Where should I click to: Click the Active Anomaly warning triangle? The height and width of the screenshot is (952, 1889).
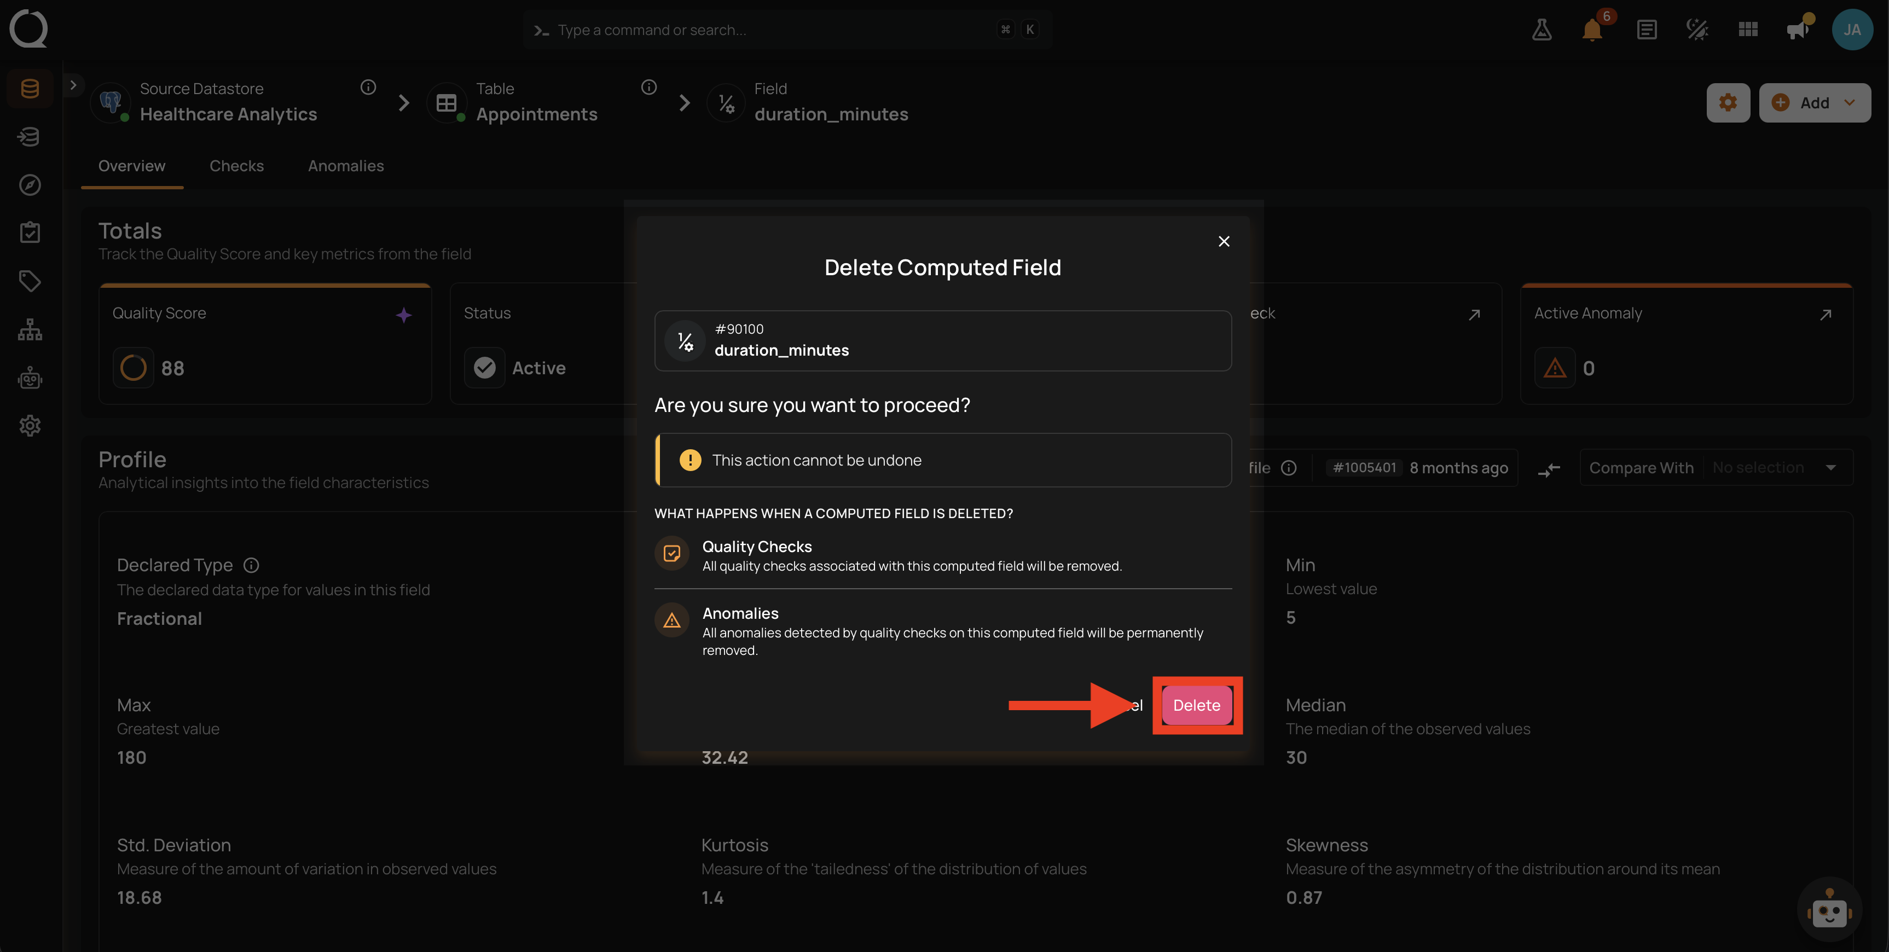(x=1555, y=368)
